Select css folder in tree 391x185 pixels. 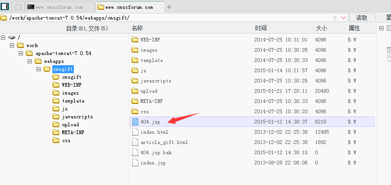(66, 140)
